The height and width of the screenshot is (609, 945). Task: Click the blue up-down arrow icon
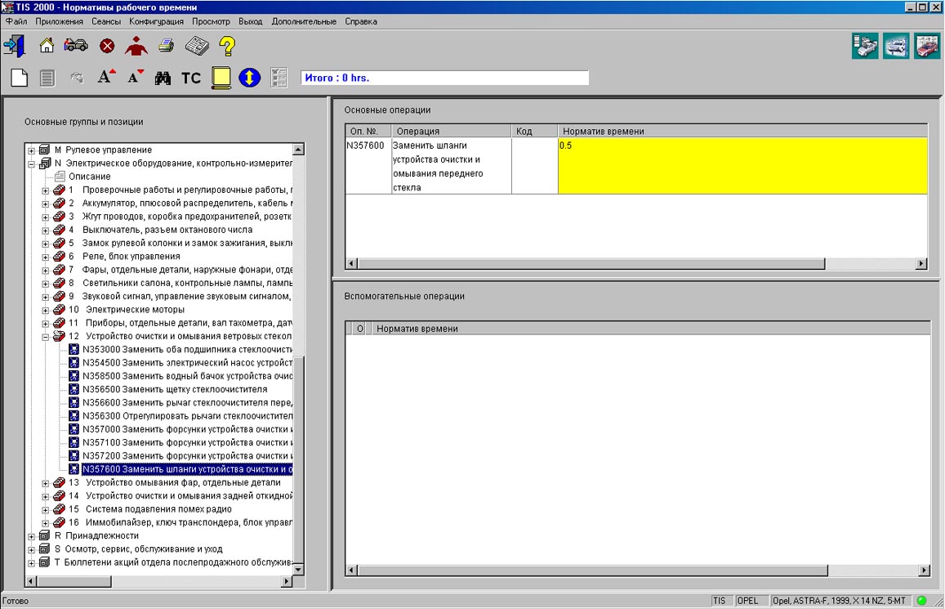[x=249, y=78]
